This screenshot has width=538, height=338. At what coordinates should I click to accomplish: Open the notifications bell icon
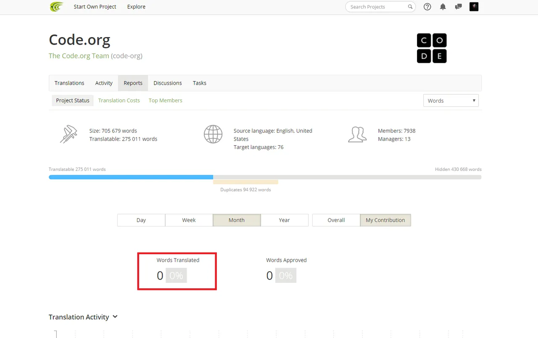(443, 7)
